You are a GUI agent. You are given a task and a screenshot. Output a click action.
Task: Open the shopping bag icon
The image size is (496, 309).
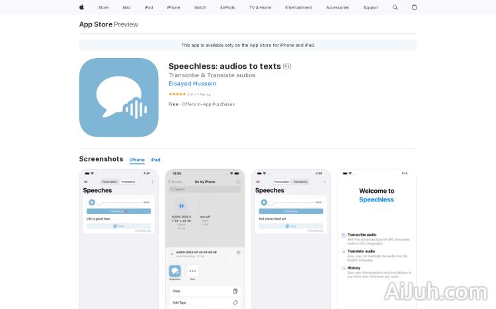point(414,7)
